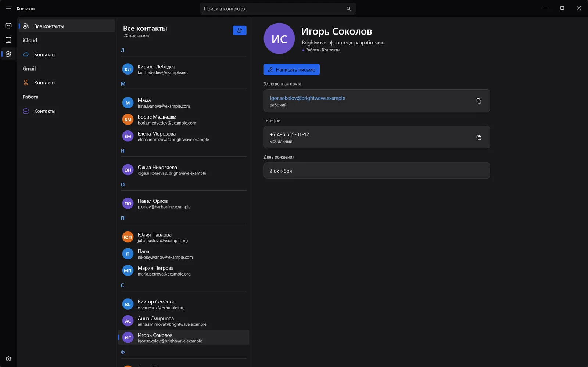Click the ВС avatar of Виктор Семёнов
588x367 pixels.
[128, 304]
